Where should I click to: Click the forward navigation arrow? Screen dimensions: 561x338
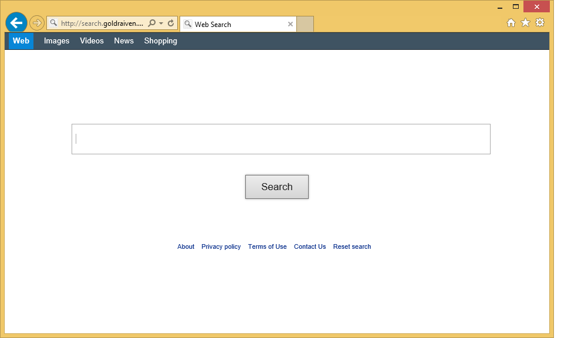(36, 23)
